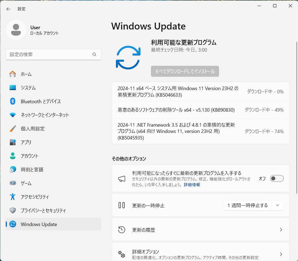Click 1 週間一時停止する button
The image size is (298, 261).
pyautogui.click(x=248, y=205)
